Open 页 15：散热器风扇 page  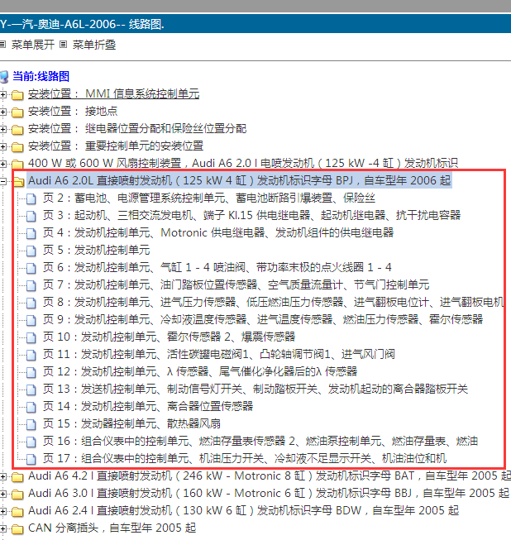131,423
